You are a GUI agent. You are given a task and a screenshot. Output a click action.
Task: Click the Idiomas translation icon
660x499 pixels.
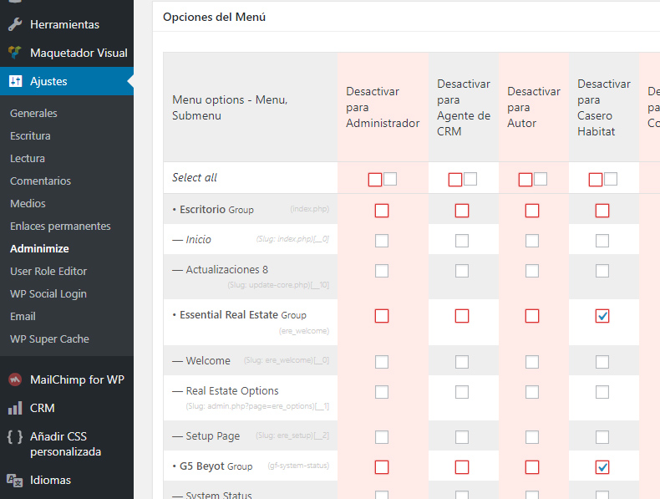pos(15,480)
